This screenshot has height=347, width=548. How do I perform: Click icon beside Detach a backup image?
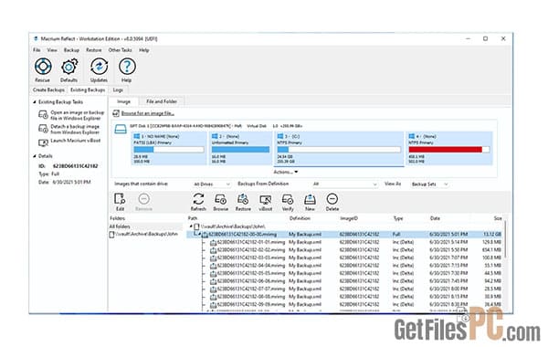point(43,129)
